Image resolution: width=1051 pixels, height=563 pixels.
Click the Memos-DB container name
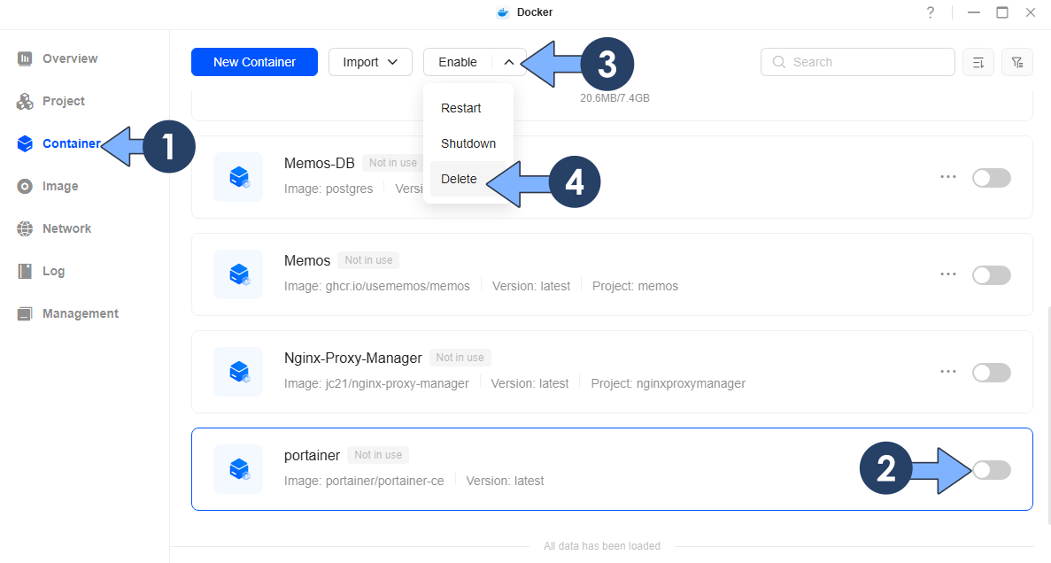[319, 163]
